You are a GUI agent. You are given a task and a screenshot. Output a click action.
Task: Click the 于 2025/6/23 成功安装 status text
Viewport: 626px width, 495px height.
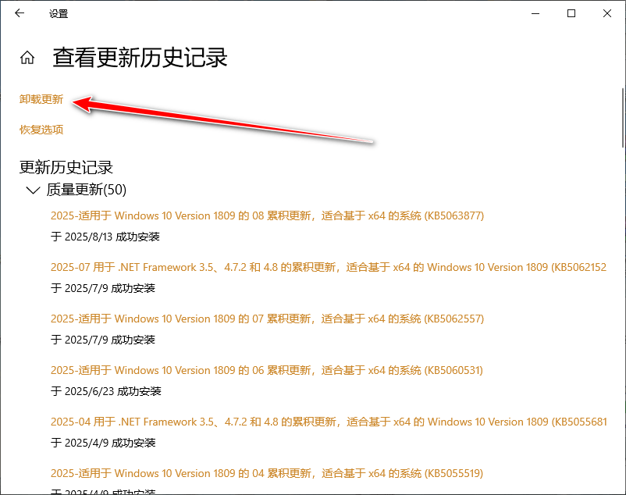105,391
